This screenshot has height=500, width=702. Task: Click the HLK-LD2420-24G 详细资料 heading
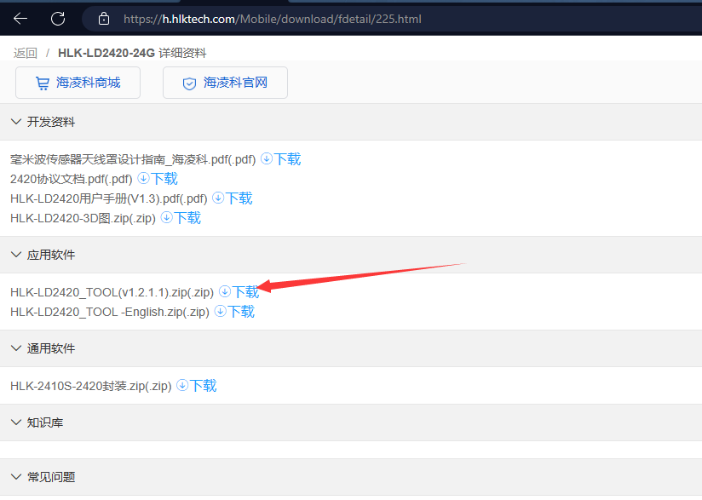pyautogui.click(x=132, y=53)
